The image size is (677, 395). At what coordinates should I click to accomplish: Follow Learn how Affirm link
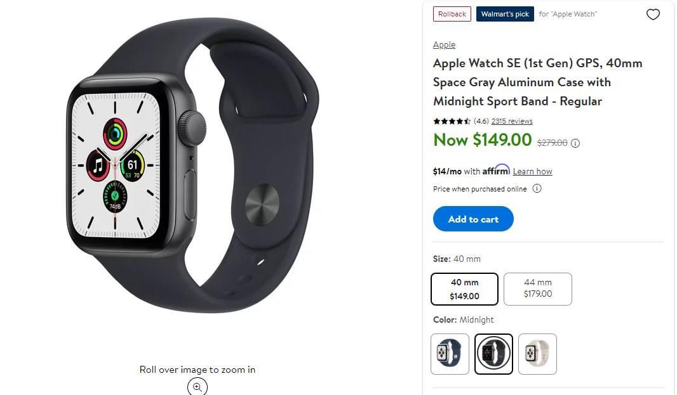532,172
